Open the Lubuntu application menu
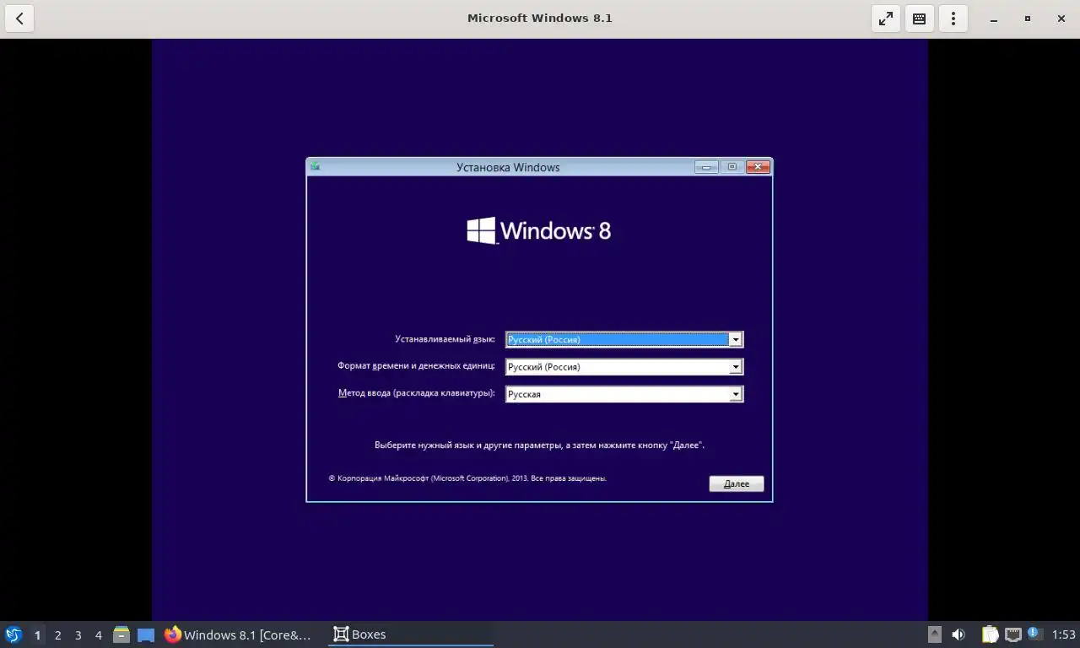The width and height of the screenshot is (1080, 648). [13, 634]
